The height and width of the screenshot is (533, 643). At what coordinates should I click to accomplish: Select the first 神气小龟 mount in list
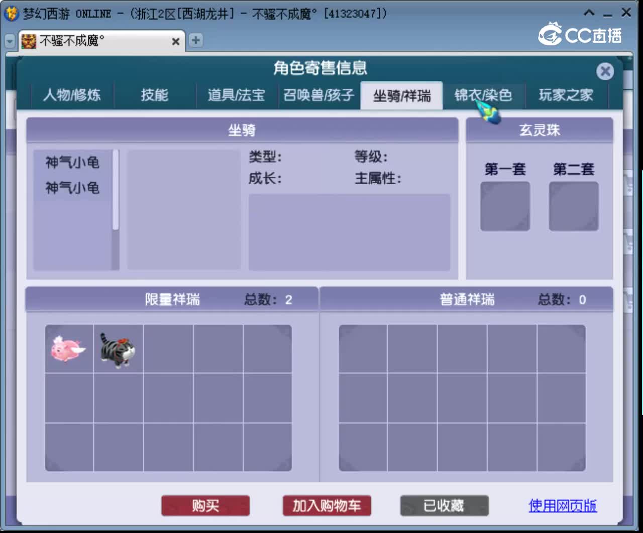72,162
